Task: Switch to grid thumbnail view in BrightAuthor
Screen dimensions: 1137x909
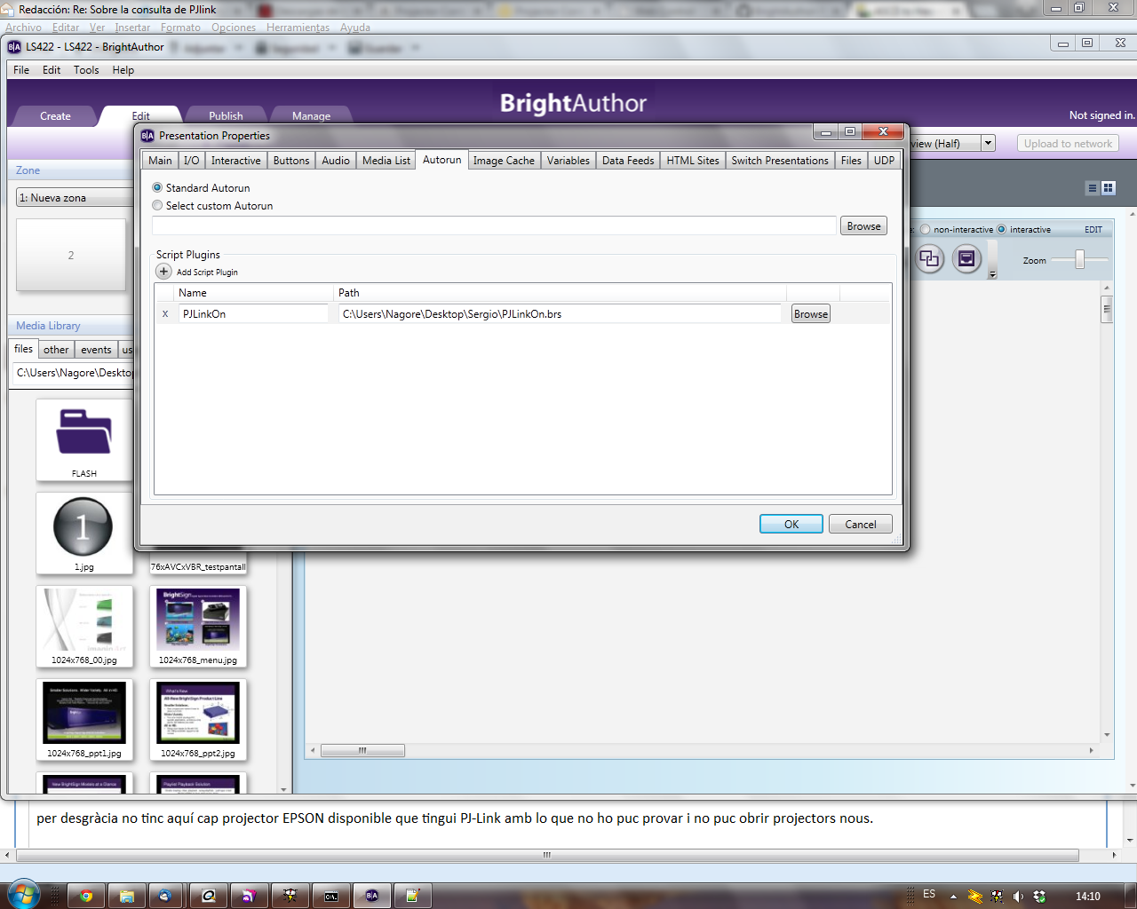Action: [1109, 188]
